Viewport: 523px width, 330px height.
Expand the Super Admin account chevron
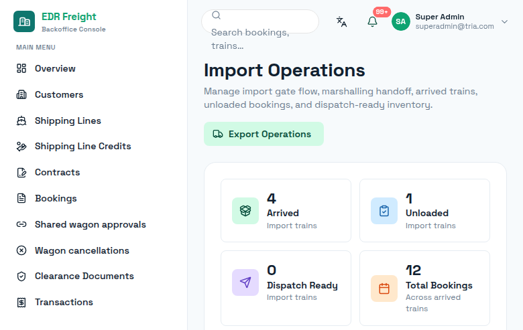(504, 21)
